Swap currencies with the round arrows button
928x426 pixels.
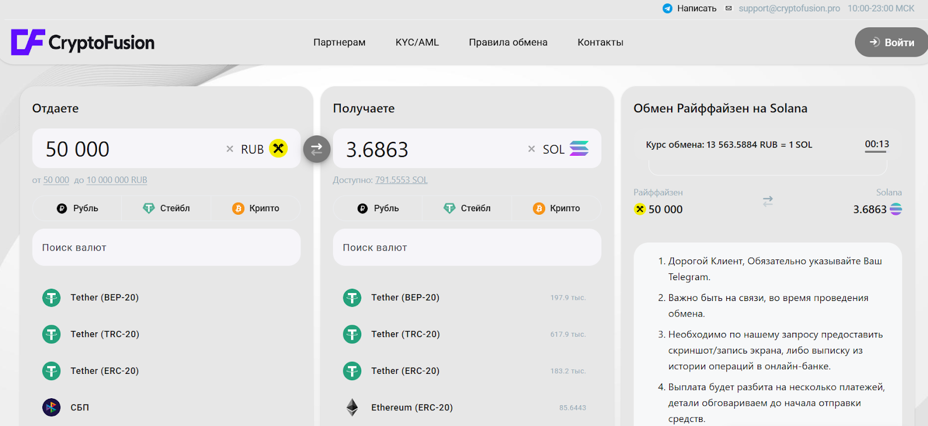tap(317, 149)
